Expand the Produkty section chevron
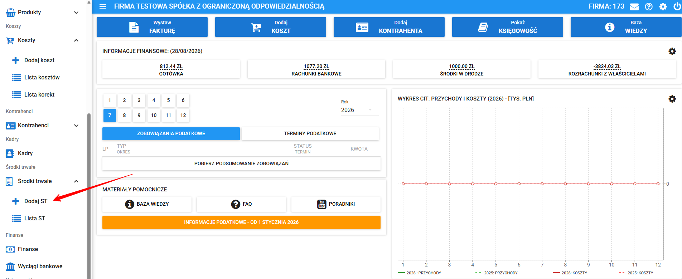 76,13
